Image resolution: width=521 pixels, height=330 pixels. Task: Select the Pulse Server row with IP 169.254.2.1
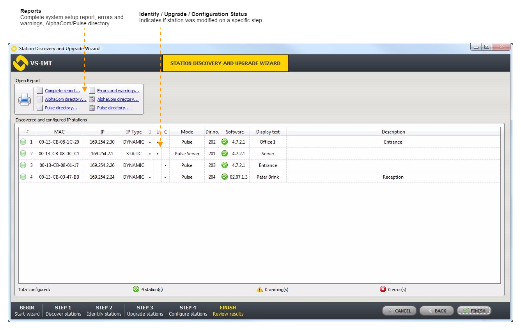pyautogui.click(x=187, y=154)
